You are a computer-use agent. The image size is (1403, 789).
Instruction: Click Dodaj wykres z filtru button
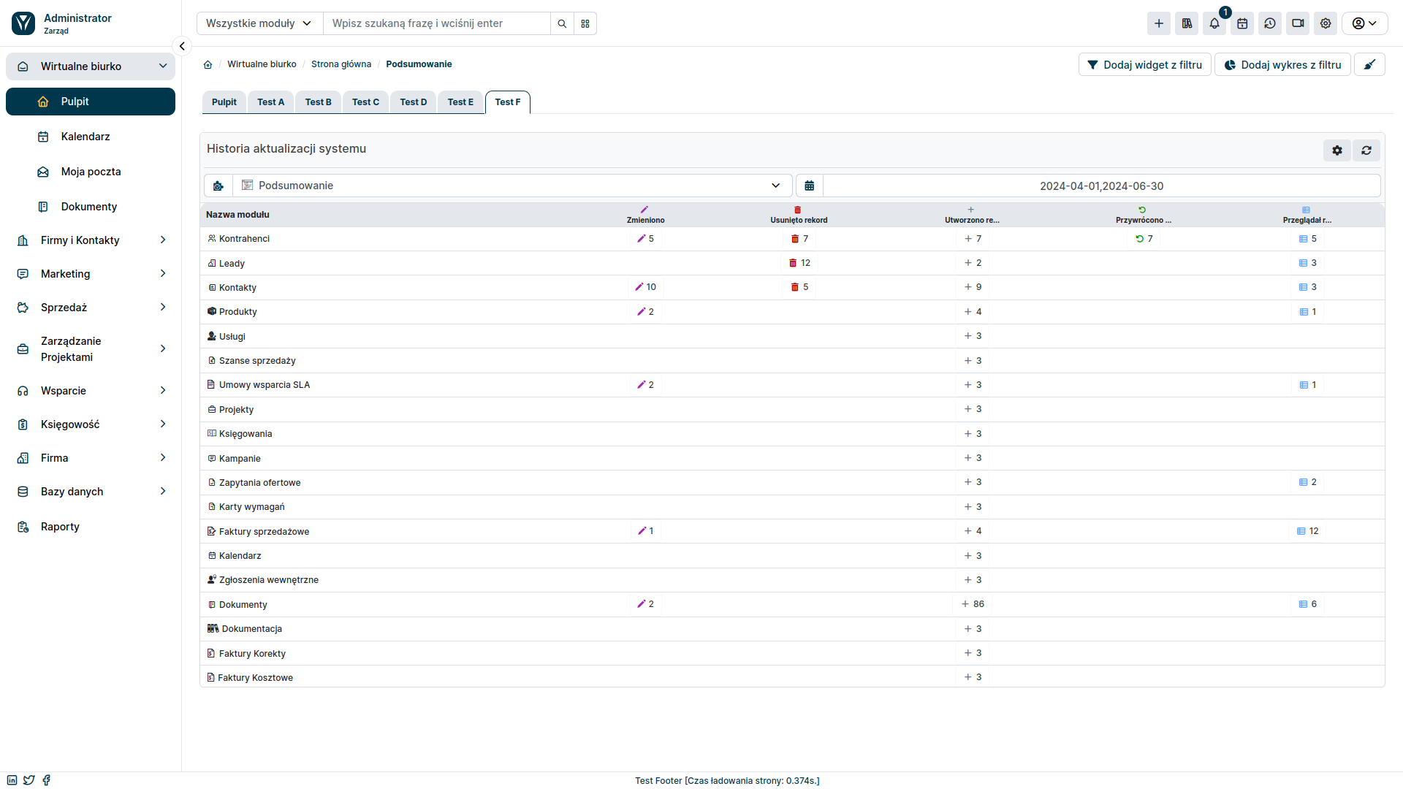[1282, 64]
